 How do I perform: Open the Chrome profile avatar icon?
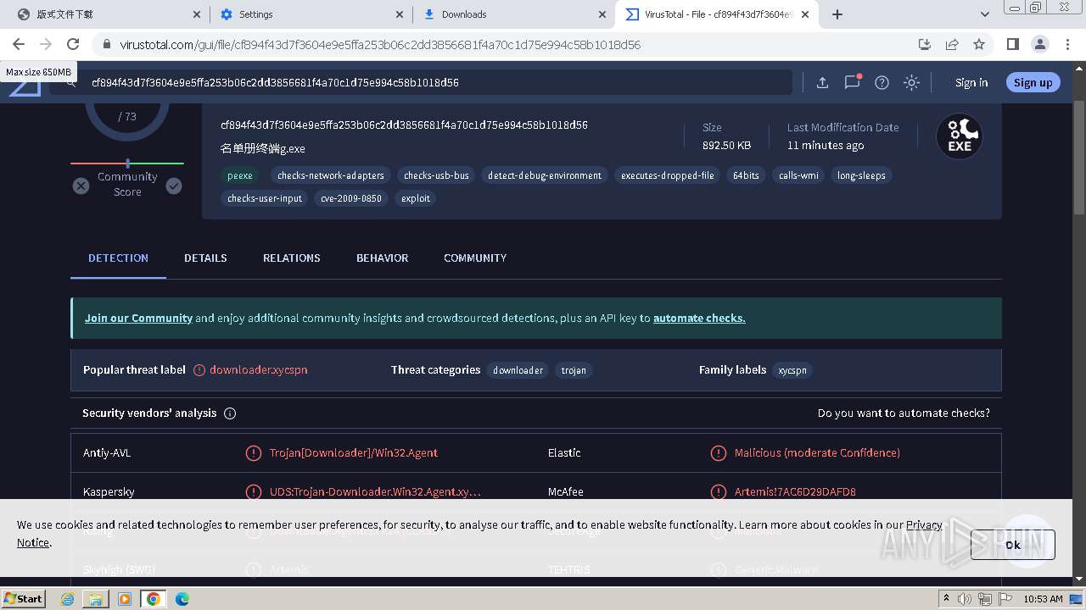(1040, 44)
